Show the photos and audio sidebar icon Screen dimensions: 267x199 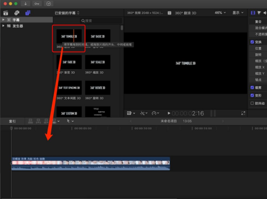pyautogui.click(x=17, y=13)
